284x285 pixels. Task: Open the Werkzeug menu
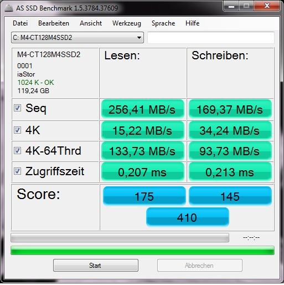pos(127,23)
